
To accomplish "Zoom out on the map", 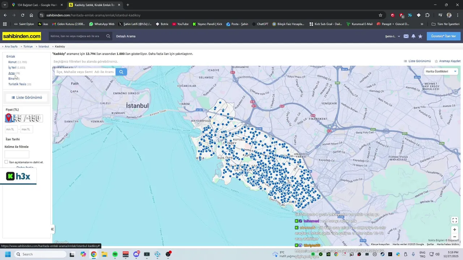I will (x=455, y=237).
